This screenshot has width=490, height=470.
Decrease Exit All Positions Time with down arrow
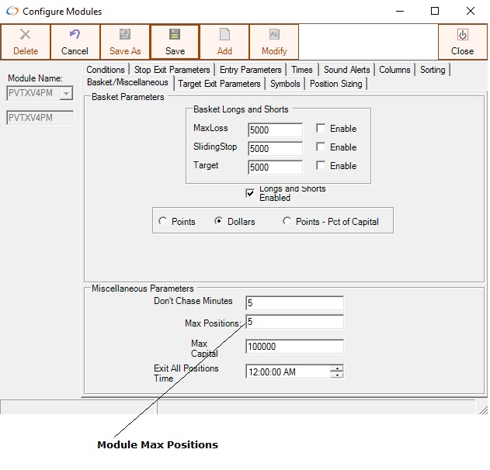[336, 375]
